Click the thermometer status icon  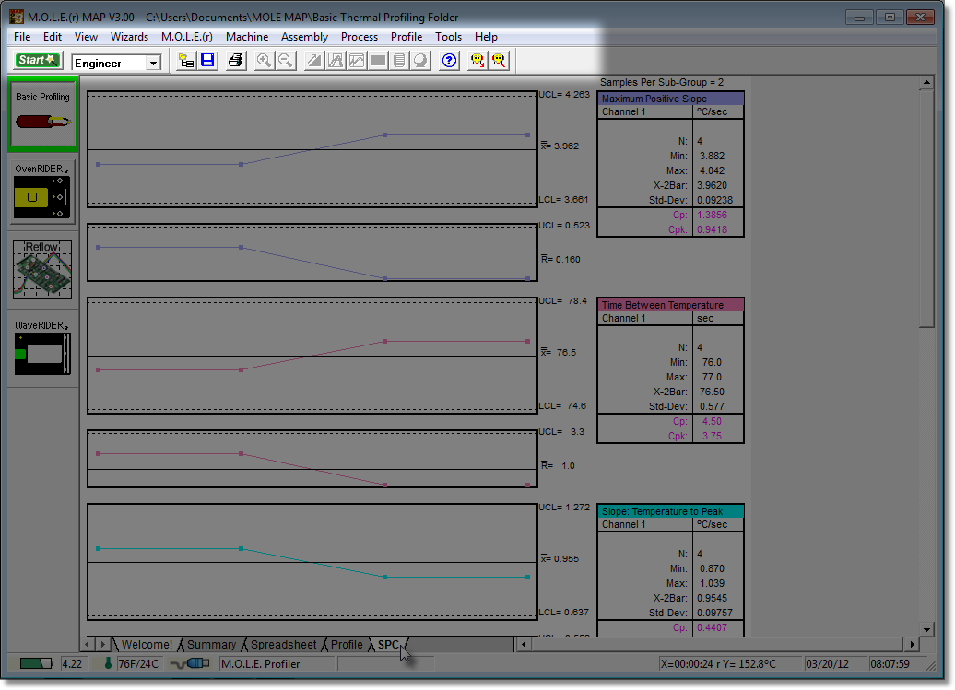(x=108, y=664)
